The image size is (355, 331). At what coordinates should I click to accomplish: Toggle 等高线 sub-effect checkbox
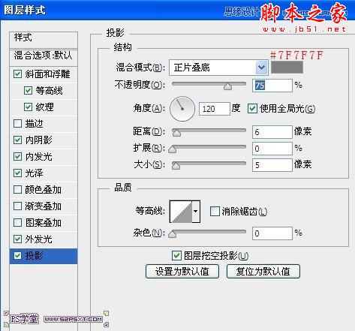(28, 90)
